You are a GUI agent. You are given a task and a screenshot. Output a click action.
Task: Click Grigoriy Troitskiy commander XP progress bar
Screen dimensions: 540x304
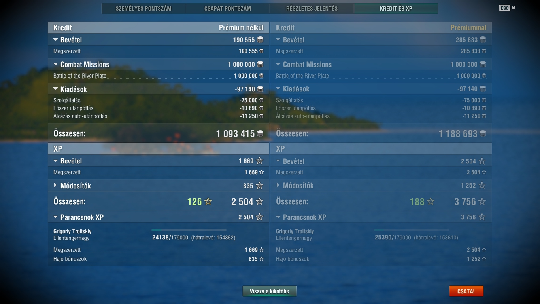click(x=189, y=230)
